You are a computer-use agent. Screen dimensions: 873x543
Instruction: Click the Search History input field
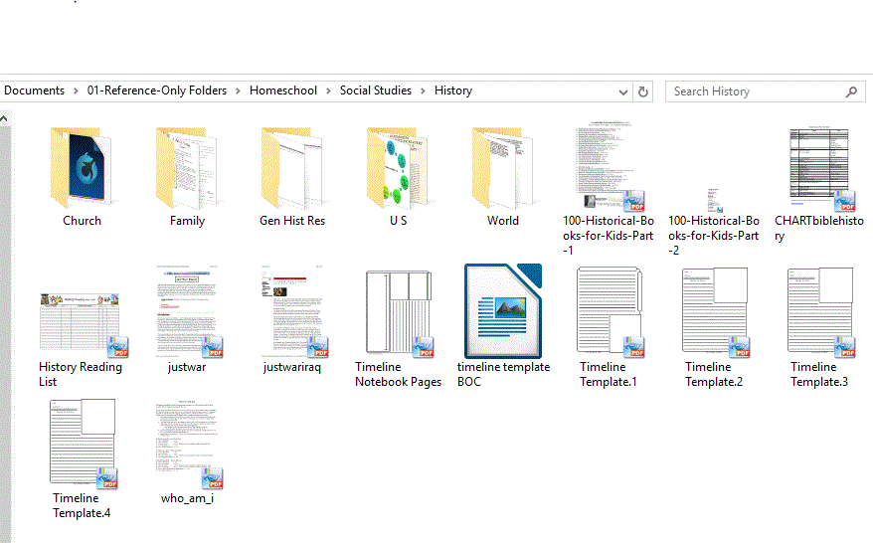point(756,91)
